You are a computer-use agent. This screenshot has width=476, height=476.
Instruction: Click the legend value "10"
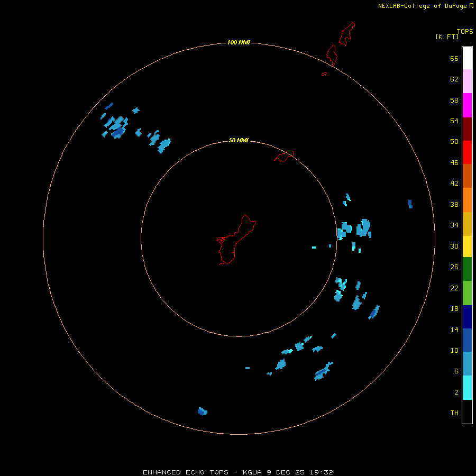(454, 351)
